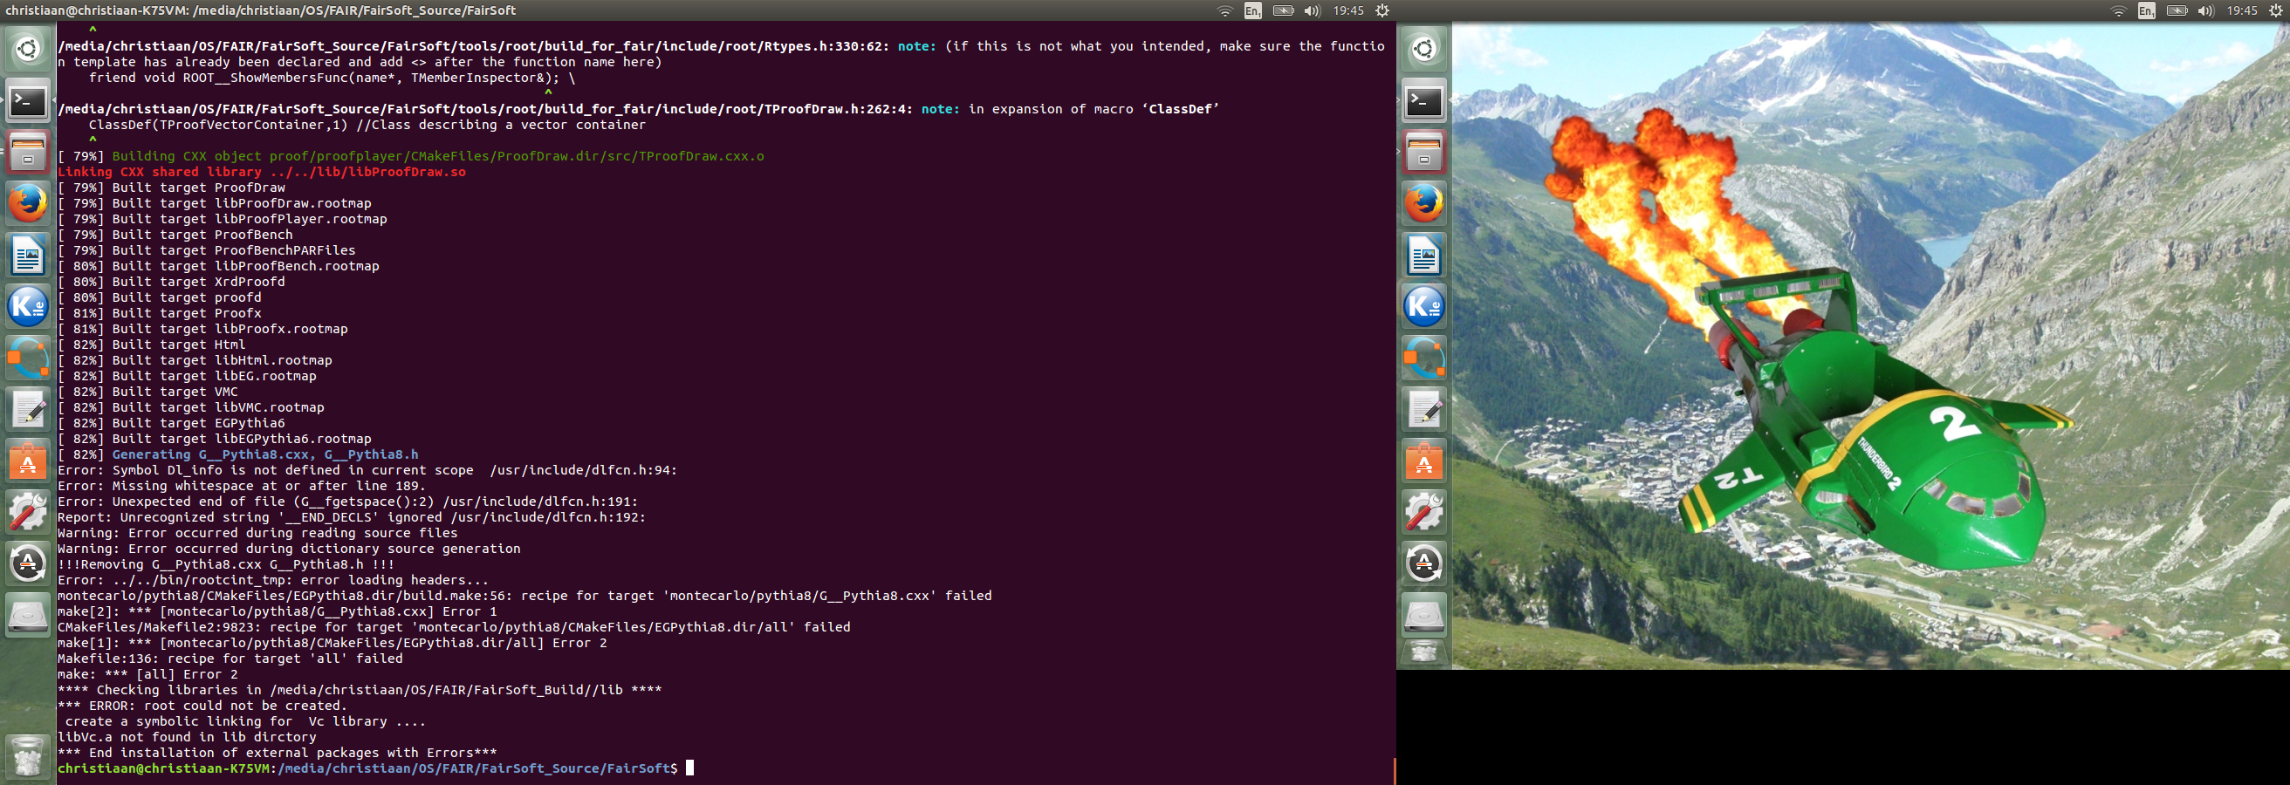Viewport: 2290px width, 785px height.
Task: Launch Software Updater from the left screen launcher
Action: click(x=28, y=563)
